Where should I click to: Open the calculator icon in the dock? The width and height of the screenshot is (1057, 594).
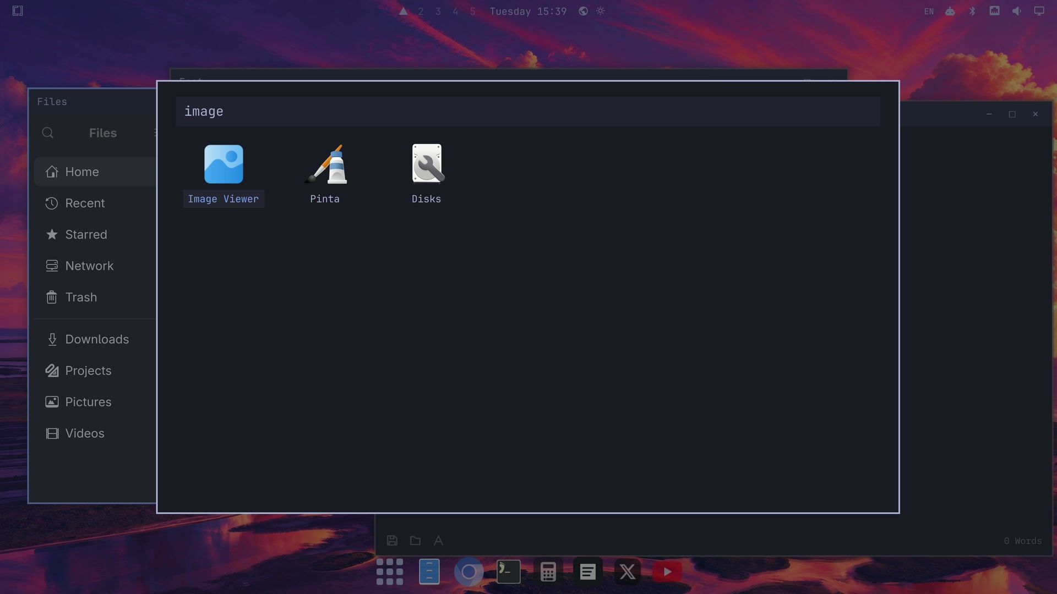click(x=548, y=572)
